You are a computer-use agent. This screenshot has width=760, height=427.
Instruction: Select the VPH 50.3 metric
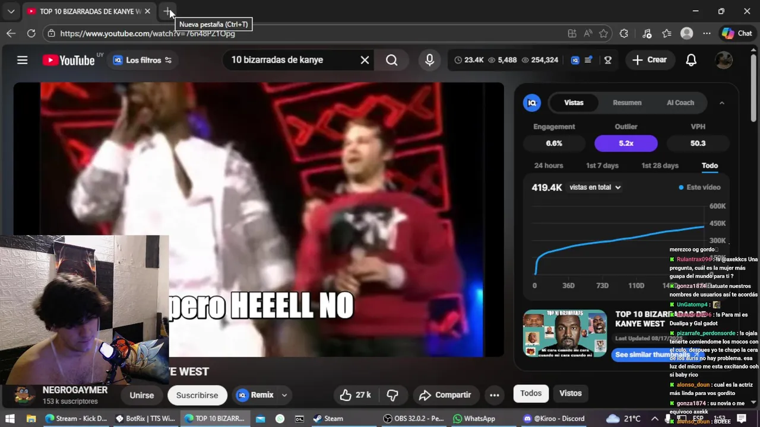point(698,143)
